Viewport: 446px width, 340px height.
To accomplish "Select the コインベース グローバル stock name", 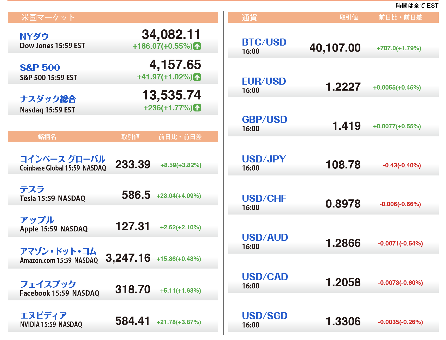I will click(x=62, y=159).
